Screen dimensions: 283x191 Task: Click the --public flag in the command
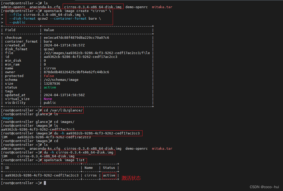[17, 22]
